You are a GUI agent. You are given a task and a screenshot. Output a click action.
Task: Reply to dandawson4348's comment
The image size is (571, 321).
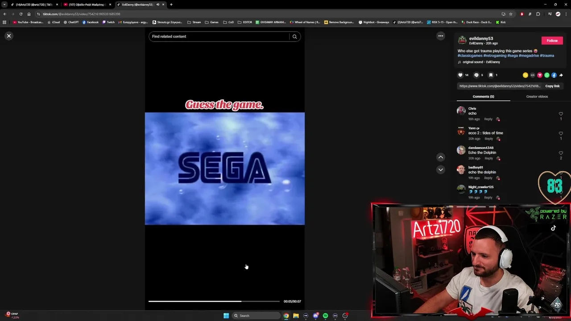pyautogui.click(x=489, y=158)
